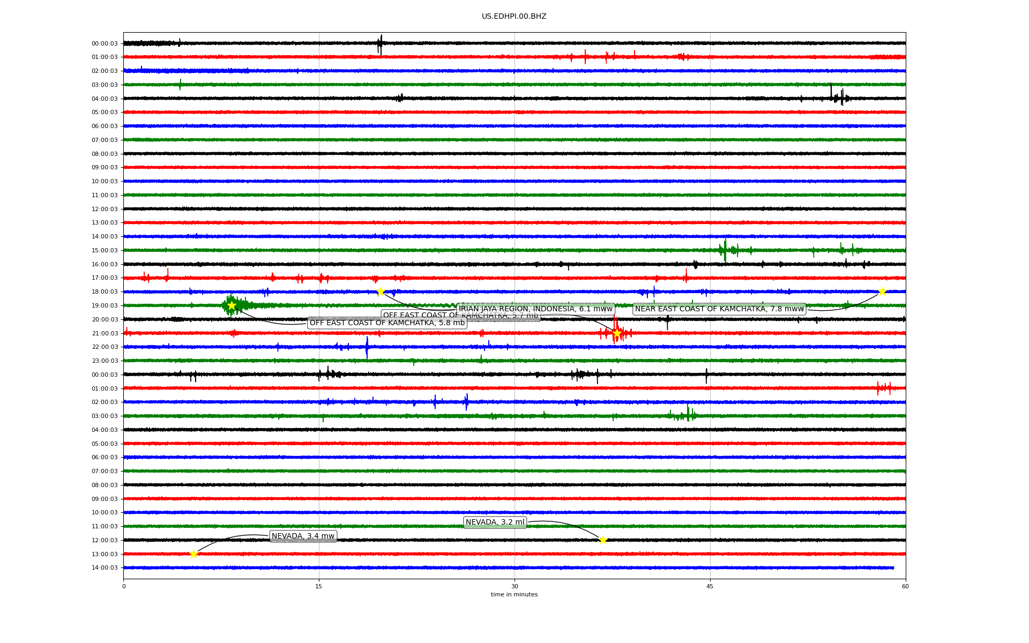The width and height of the screenshot is (1029, 643).
Task: Click the NEVADA, 3.4 mw annotation box
Action: click(303, 536)
